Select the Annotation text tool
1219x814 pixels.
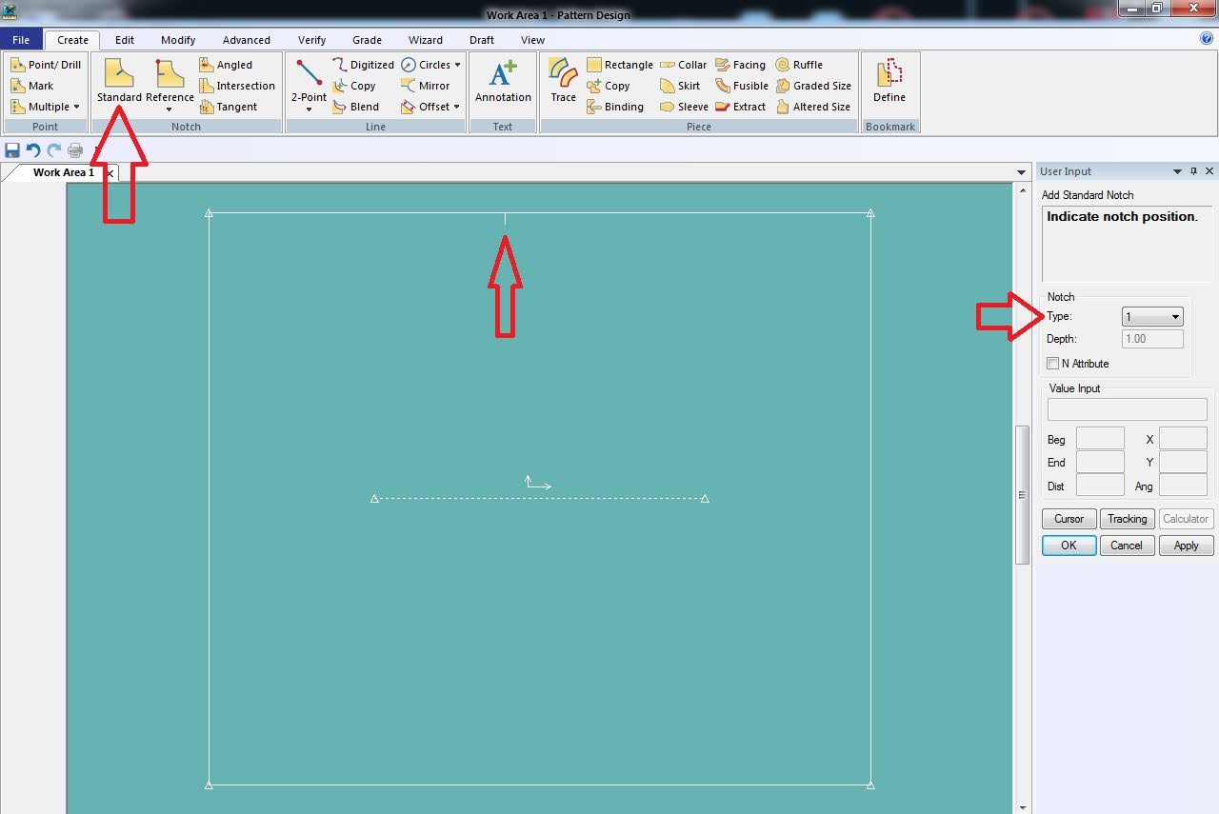click(503, 80)
